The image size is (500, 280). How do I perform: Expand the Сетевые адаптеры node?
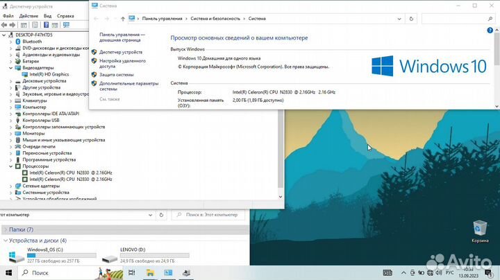coord(11,186)
